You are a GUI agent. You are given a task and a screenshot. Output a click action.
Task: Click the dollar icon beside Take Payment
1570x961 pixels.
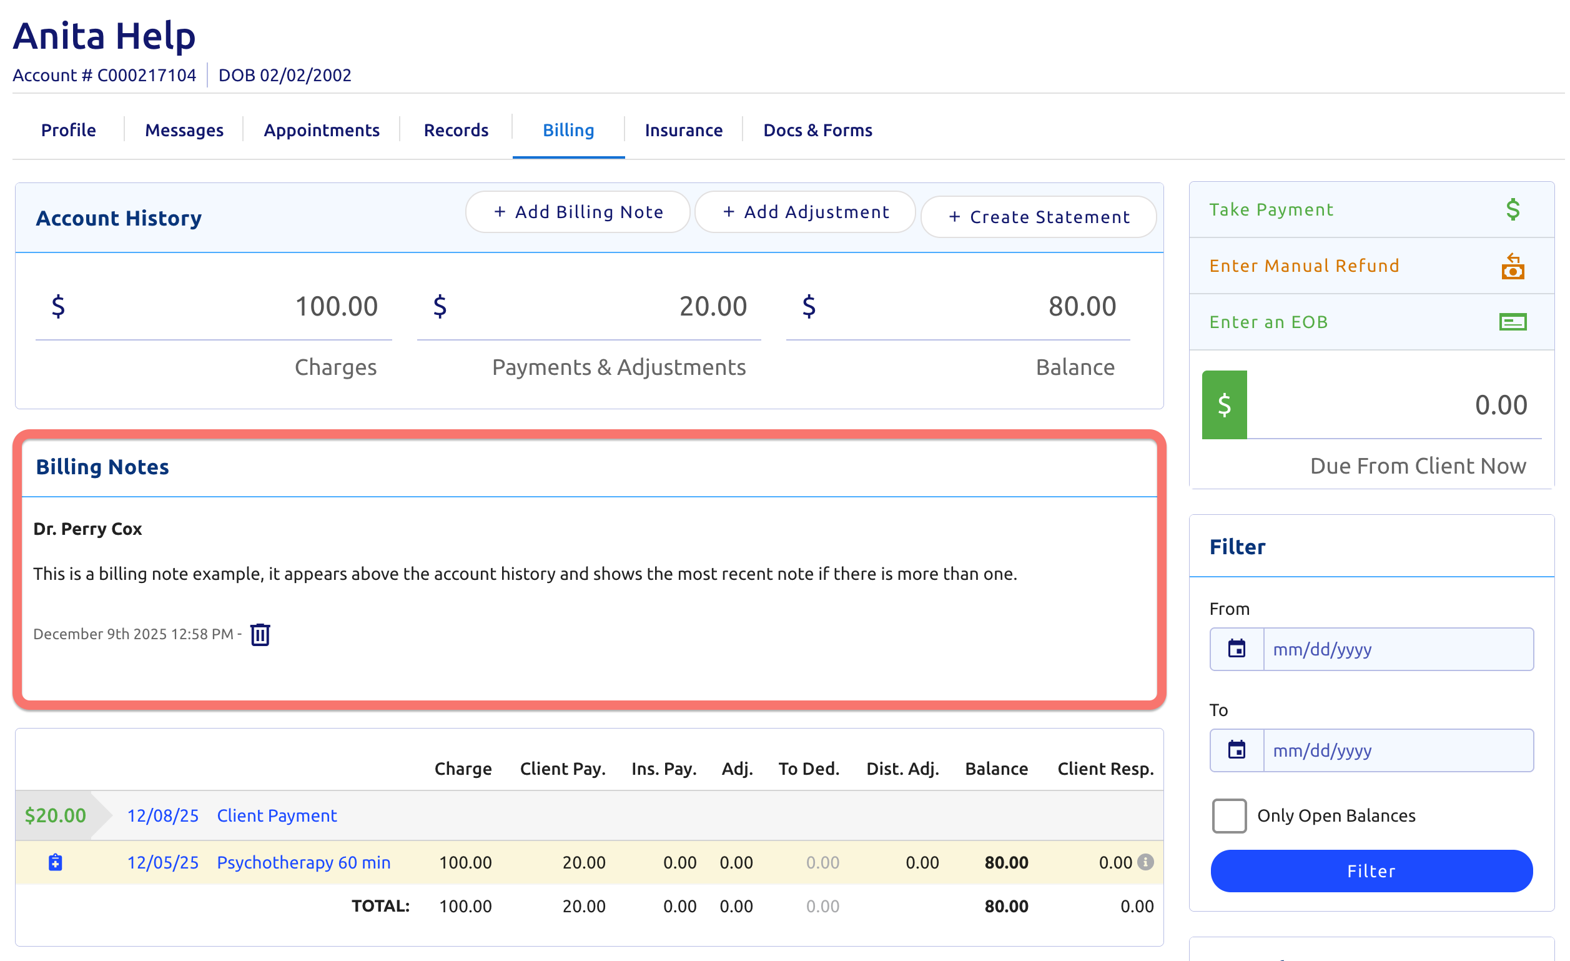1512,209
